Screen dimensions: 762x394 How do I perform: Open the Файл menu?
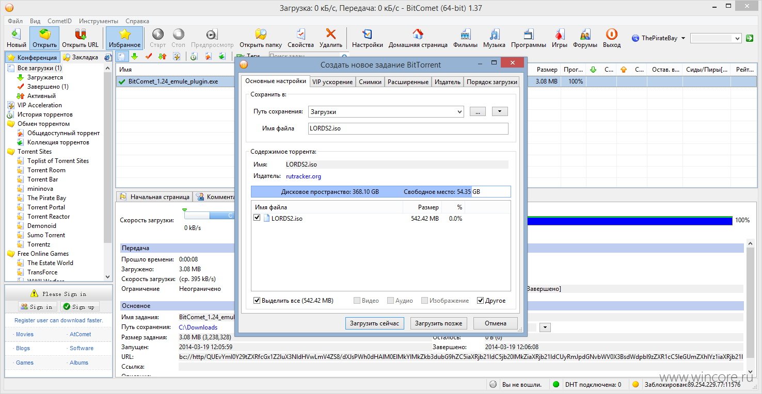pos(15,21)
